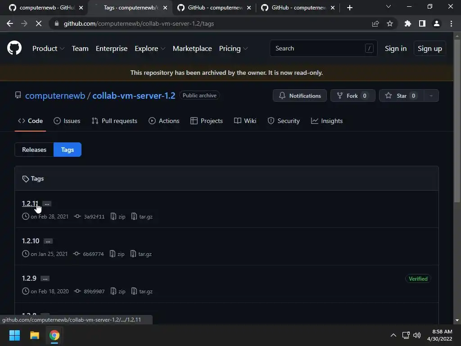Click the page vertical scrollbar
The image size is (461, 346).
pos(457,121)
